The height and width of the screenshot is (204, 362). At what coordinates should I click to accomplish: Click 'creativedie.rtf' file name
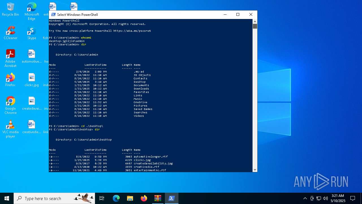(146, 167)
